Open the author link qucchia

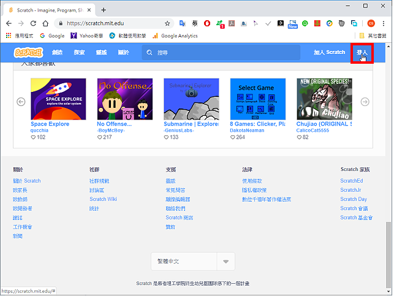pos(39,131)
